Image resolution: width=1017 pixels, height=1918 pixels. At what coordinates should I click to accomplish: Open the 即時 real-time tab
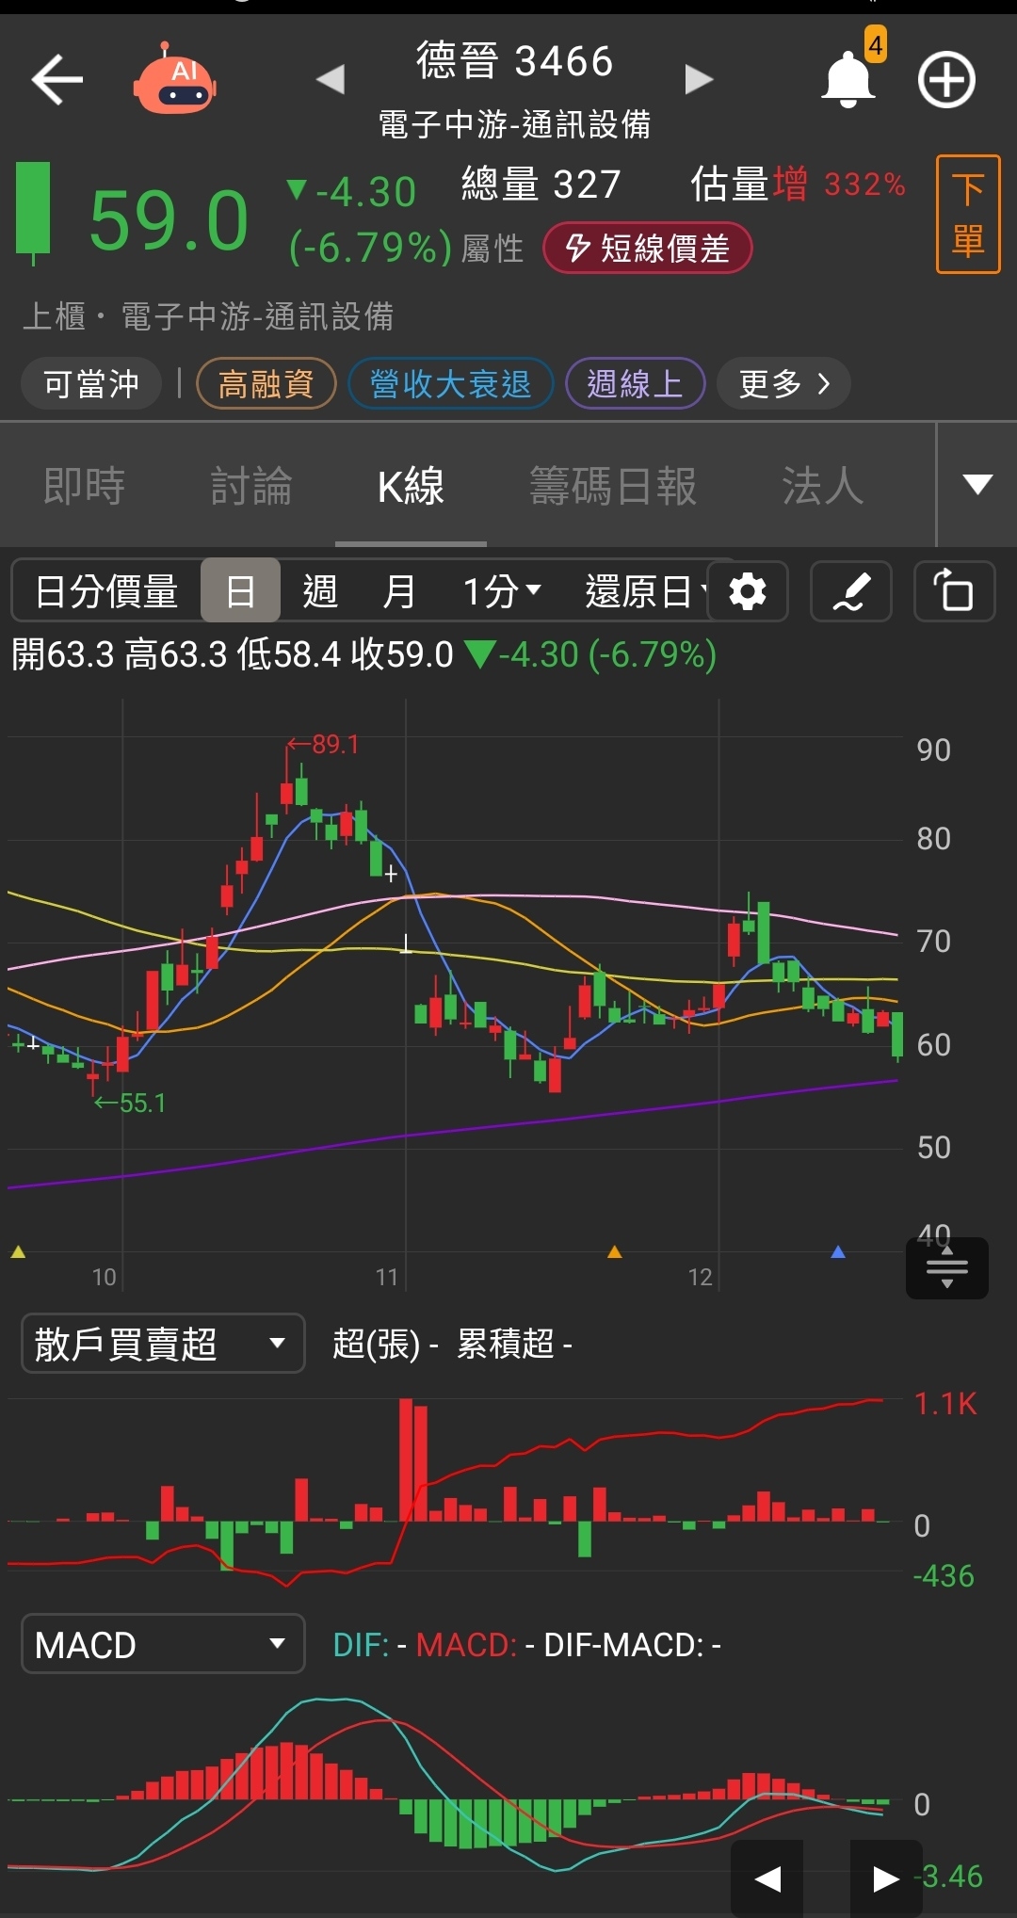(x=84, y=487)
